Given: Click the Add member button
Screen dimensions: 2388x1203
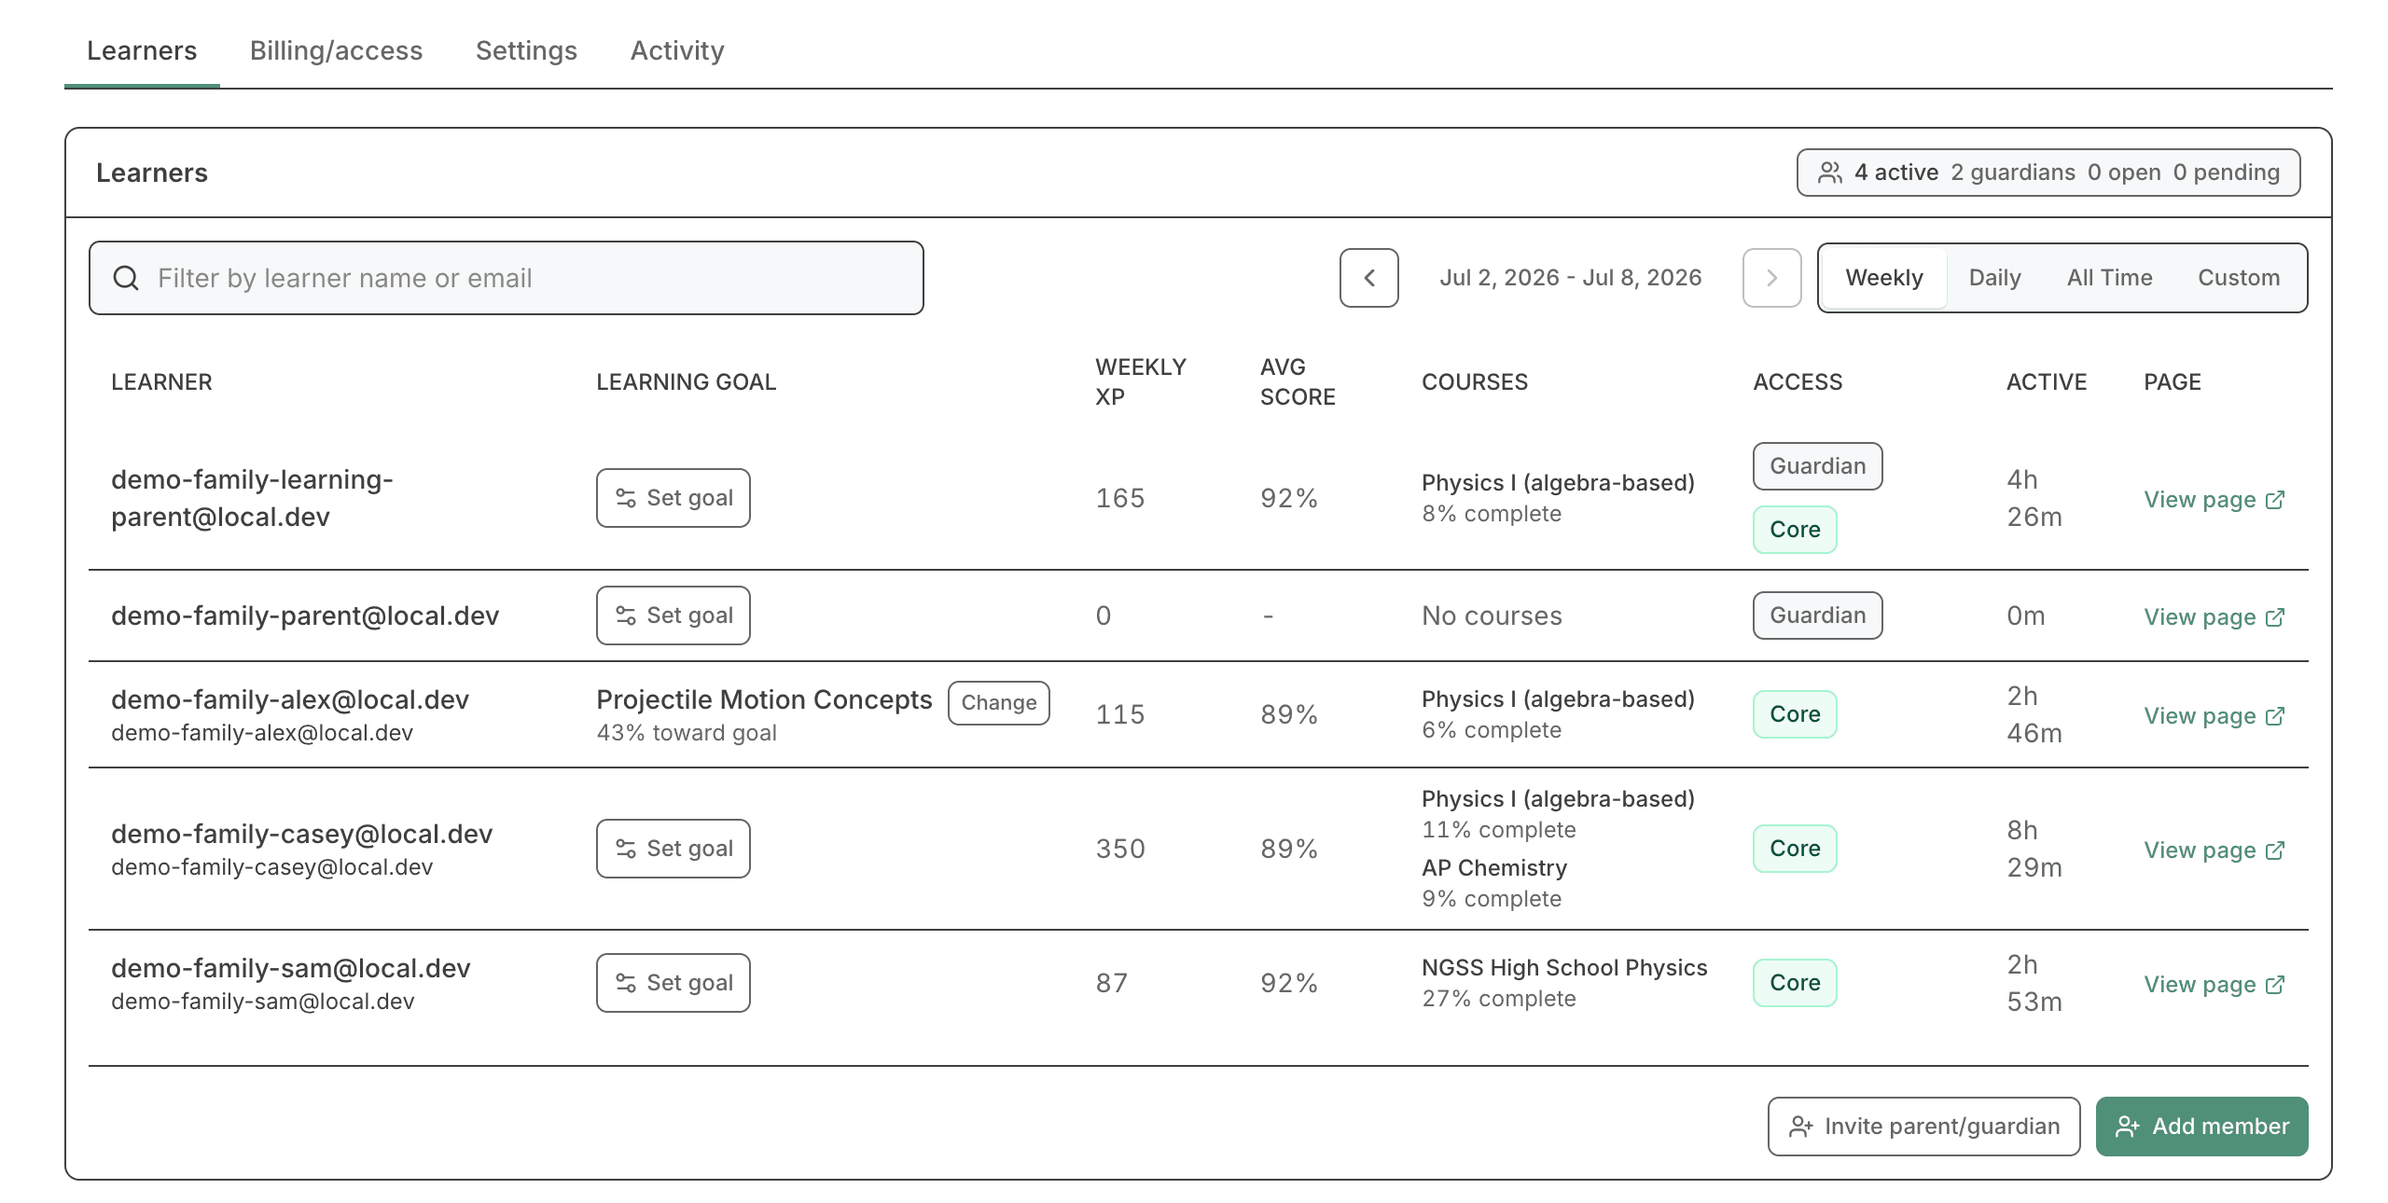Looking at the screenshot, I should point(2201,1127).
